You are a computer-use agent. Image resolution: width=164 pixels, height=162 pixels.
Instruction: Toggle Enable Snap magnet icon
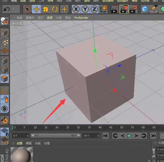click(x=5, y=120)
